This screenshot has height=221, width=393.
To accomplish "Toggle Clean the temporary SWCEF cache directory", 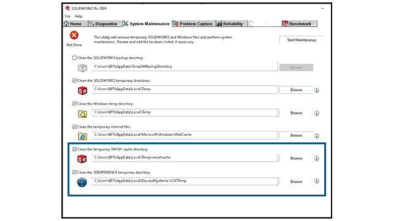I will pos(74,149).
